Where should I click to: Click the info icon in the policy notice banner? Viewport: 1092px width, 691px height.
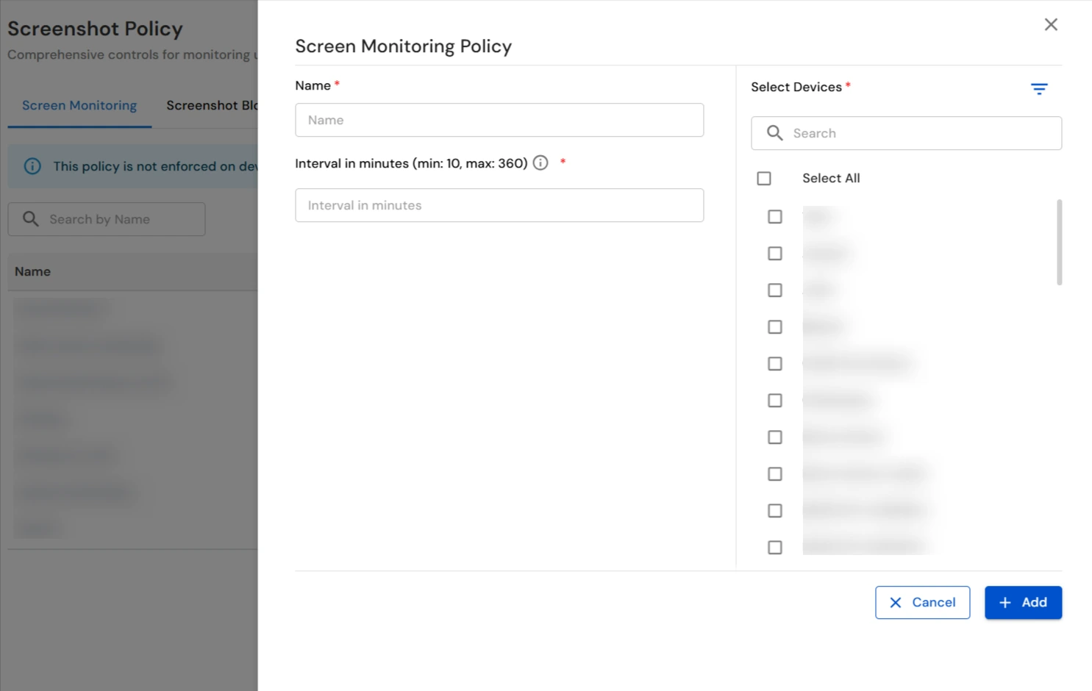click(x=32, y=165)
